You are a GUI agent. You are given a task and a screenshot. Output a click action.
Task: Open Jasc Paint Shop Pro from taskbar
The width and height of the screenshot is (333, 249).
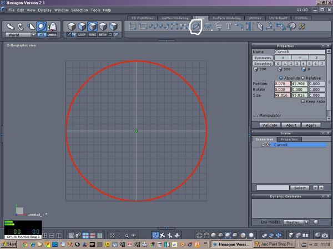pyautogui.click(x=274, y=244)
